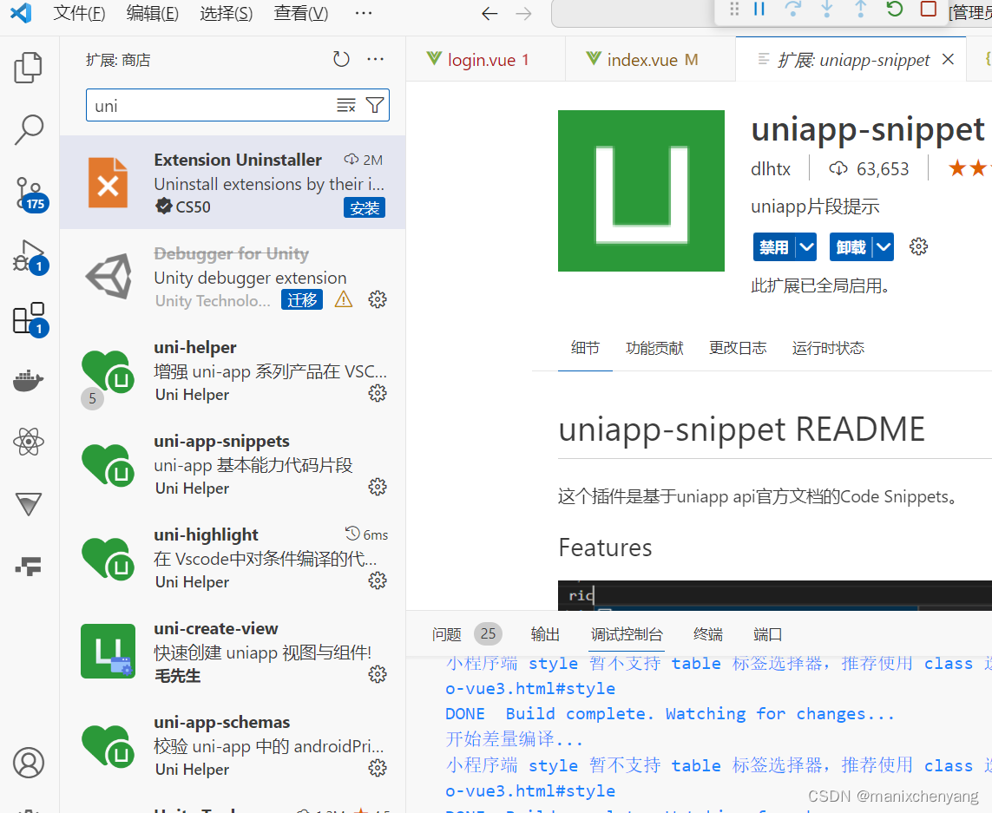Open Source Control view with 175 badge

tap(30, 193)
